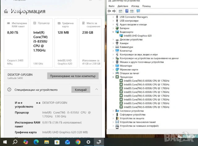The height and width of the screenshot is (146, 198).
Task: Click the Forward arrow in Device Manager toolbar
Action: [114, 11]
